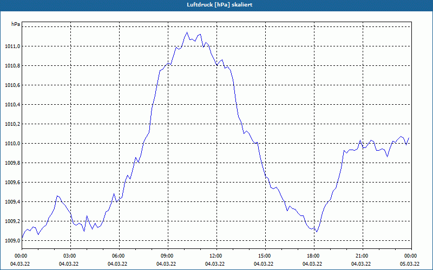
Task: Click the chart title 'Luftdruck [hPa] skaliert'
Action: point(220,5)
